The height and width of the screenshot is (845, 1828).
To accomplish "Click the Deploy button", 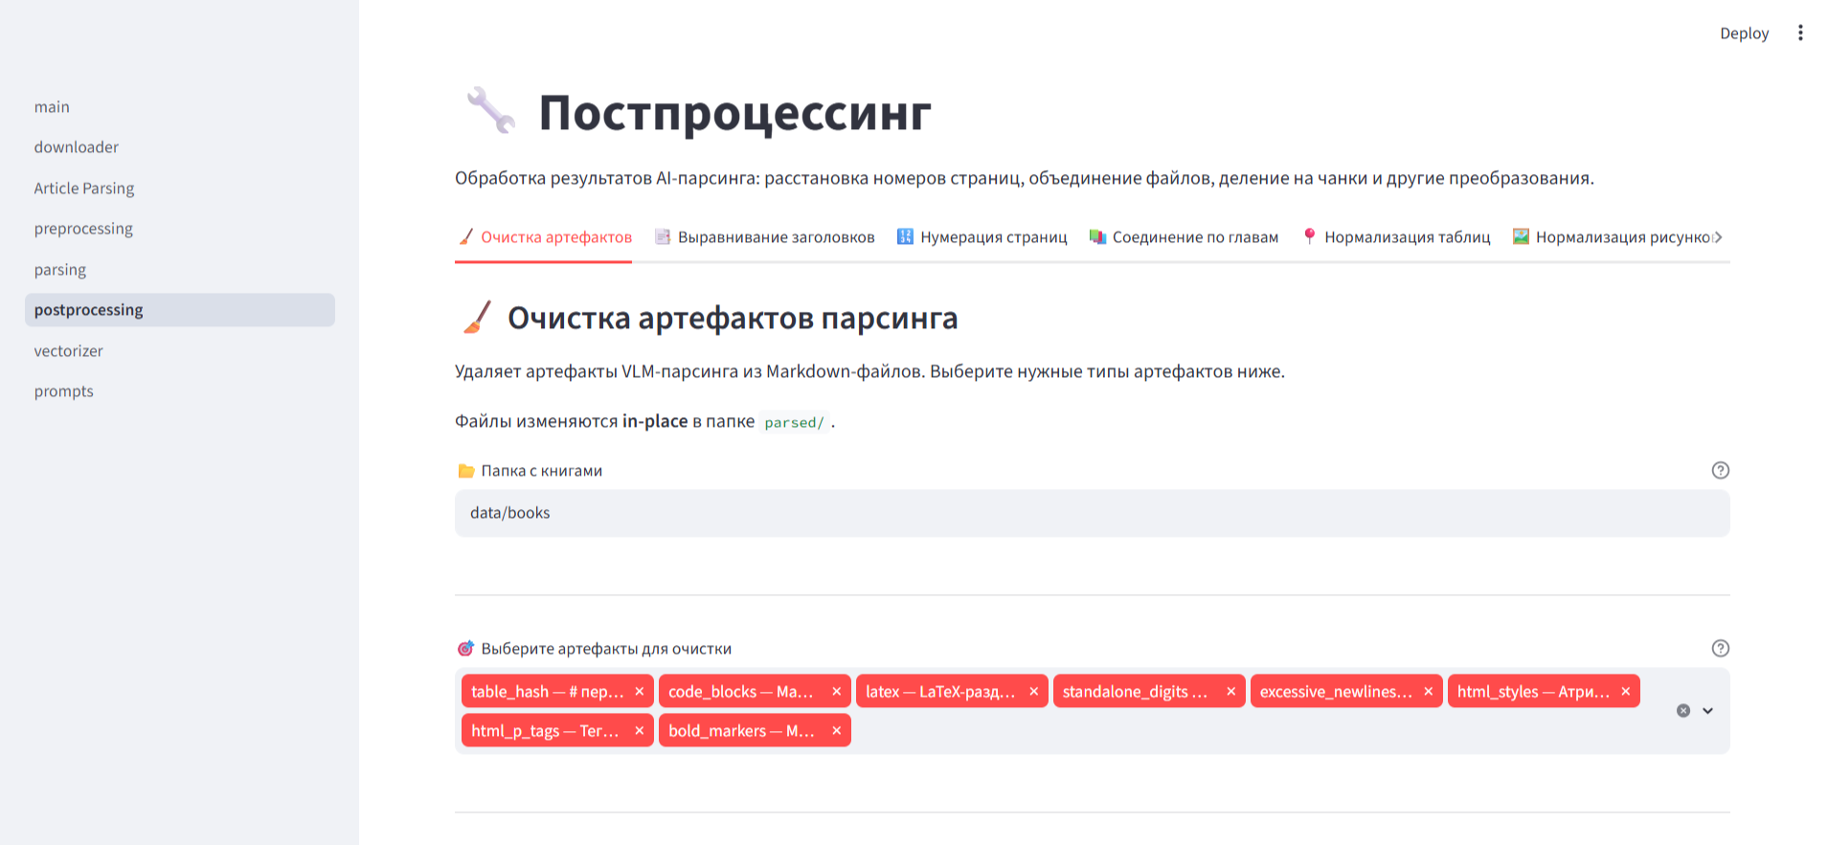I will (x=1744, y=33).
